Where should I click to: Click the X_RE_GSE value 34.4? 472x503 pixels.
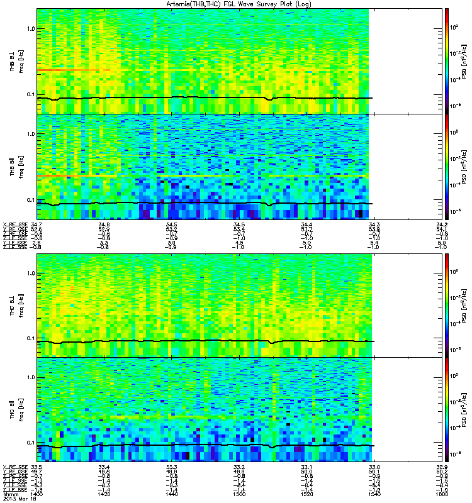pos(306,224)
